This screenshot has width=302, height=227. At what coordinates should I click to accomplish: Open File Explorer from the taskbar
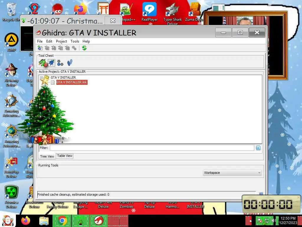pyautogui.click(x=44, y=220)
